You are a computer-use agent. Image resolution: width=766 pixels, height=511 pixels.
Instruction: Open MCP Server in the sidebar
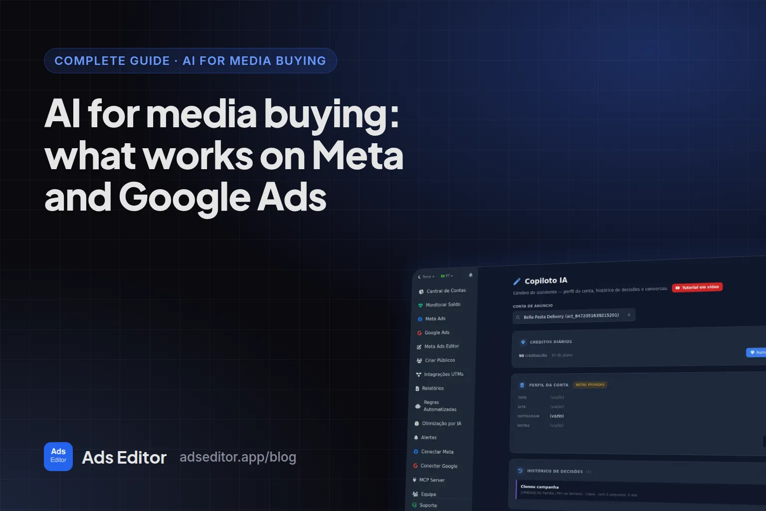pyautogui.click(x=428, y=480)
